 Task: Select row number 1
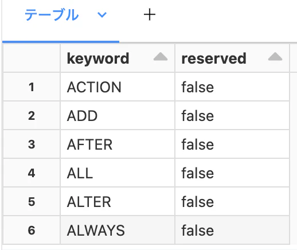pos(32,87)
